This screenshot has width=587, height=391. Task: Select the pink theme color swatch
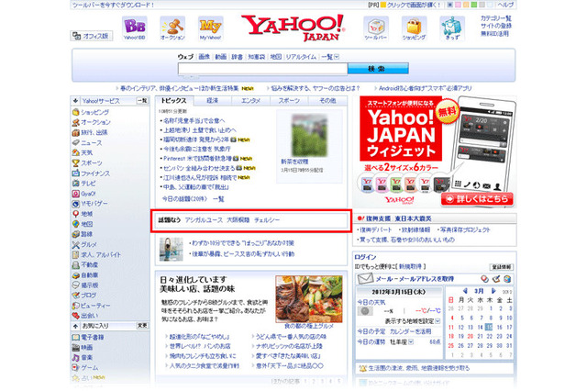click(x=458, y=5)
